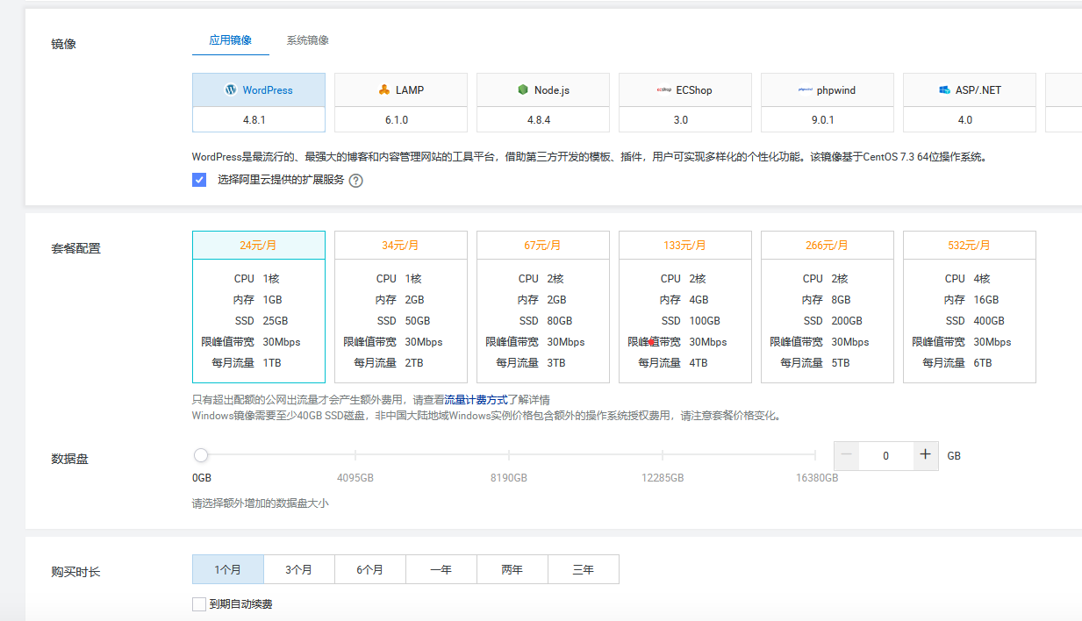
Task: Select the ECShop image icon
Action: [663, 90]
